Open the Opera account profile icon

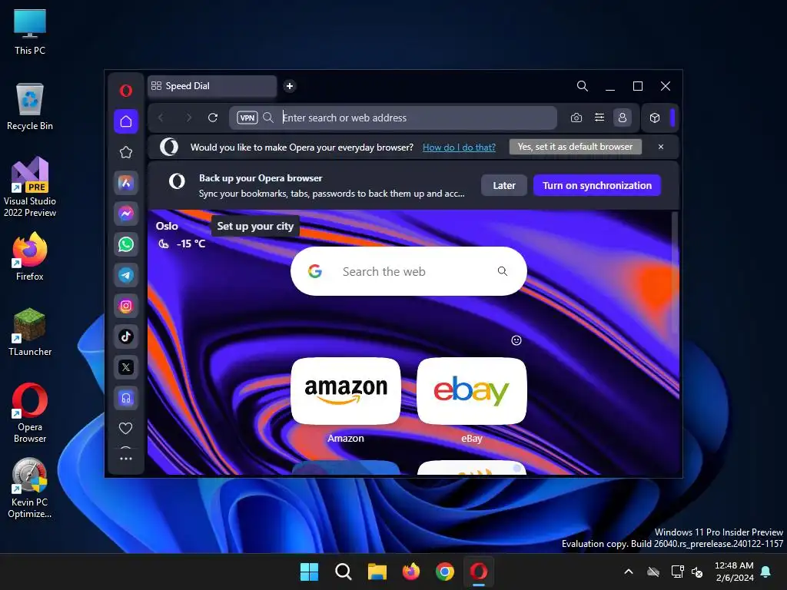point(623,118)
